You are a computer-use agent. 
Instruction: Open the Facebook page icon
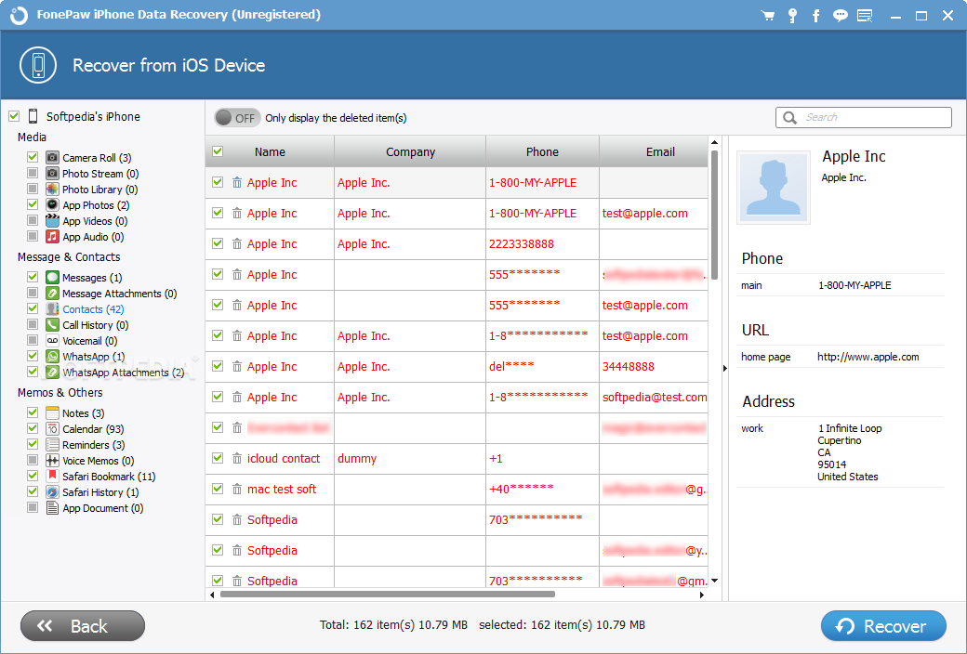[816, 16]
